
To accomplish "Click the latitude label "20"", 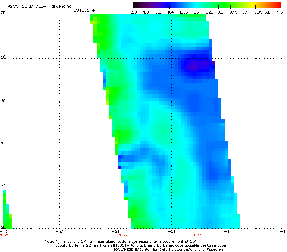I will (3, 228).
